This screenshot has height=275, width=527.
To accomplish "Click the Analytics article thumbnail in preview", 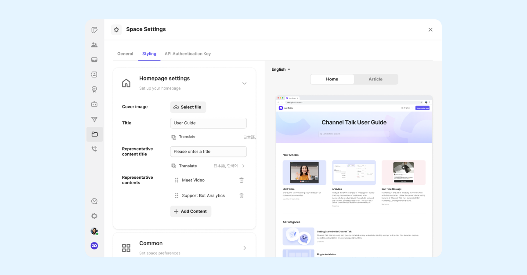I will pyautogui.click(x=354, y=172).
